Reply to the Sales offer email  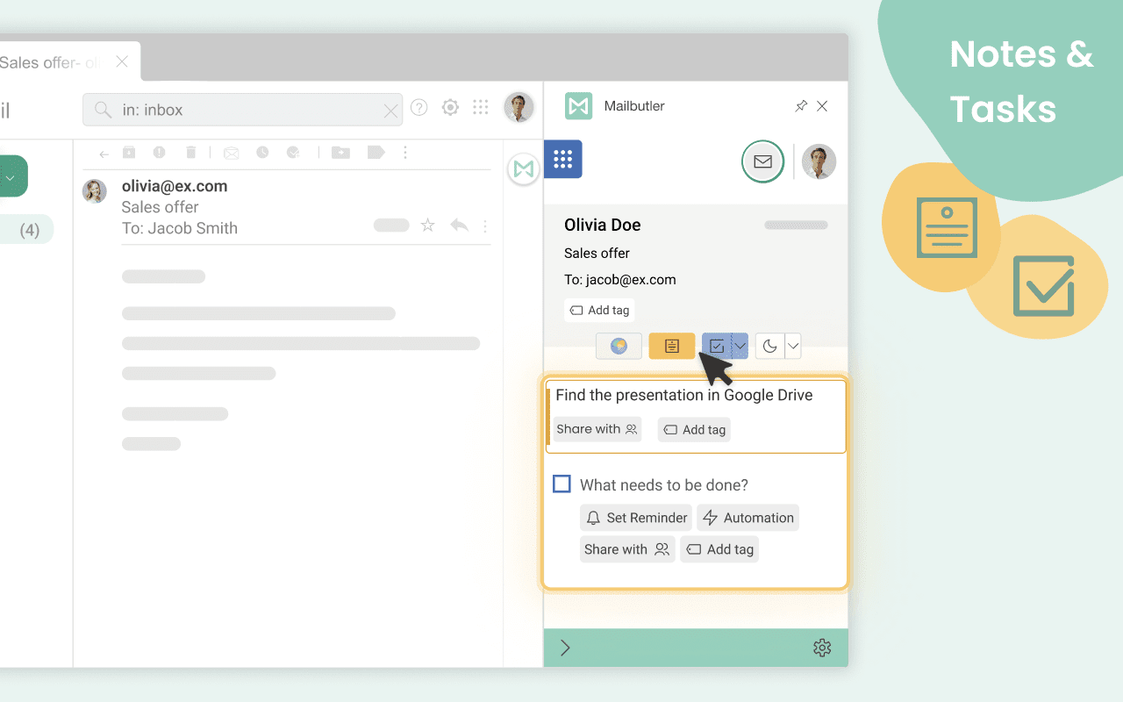coord(459,226)
